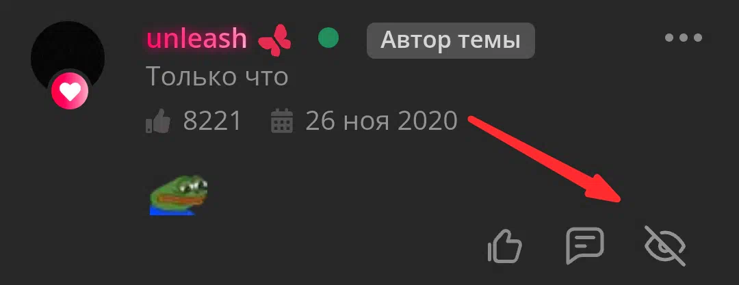
Task: Click the calendar icon before the date
Action: coord(283,121)
